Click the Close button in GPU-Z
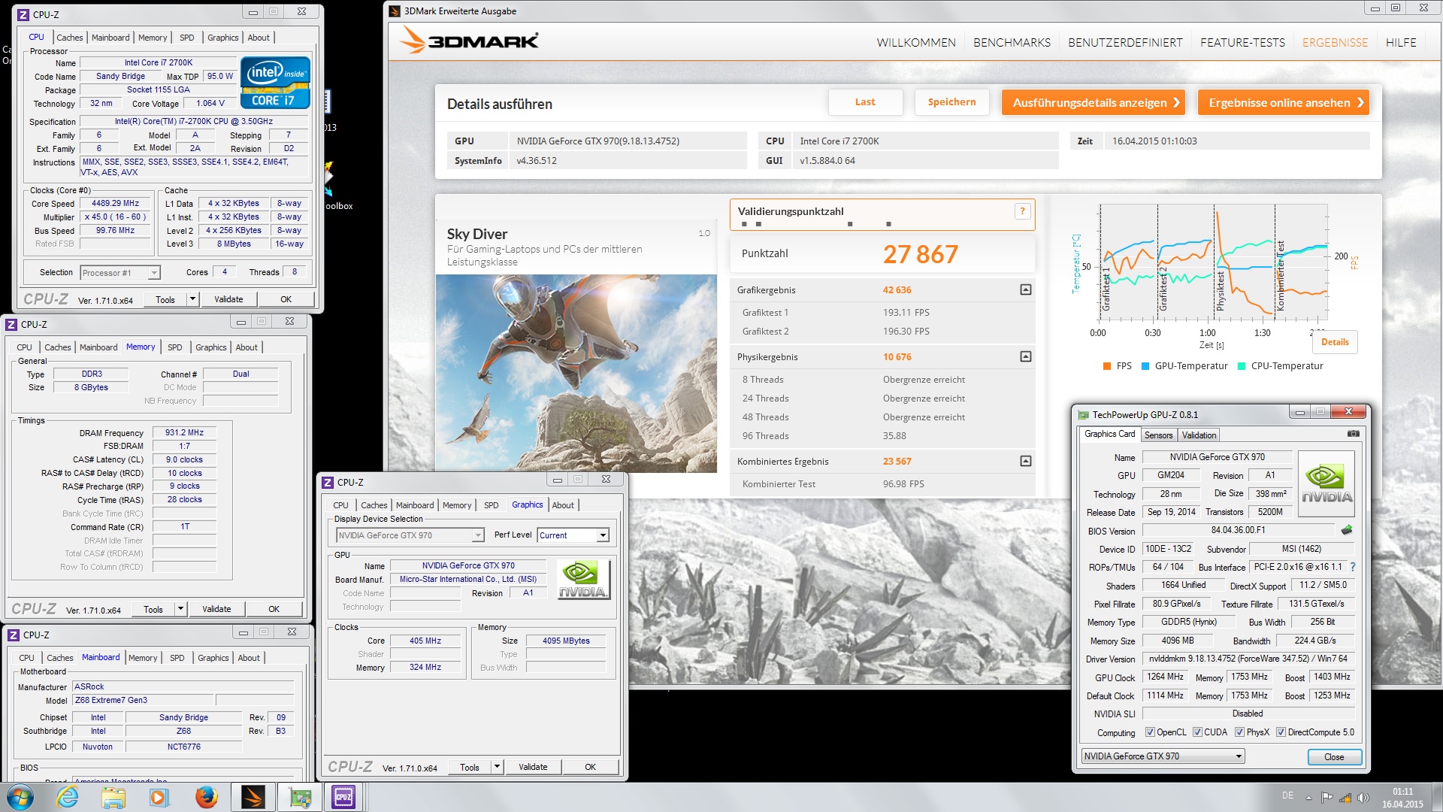The height and width of the screenshot is (812, 1443). (x=1334, y=757)
